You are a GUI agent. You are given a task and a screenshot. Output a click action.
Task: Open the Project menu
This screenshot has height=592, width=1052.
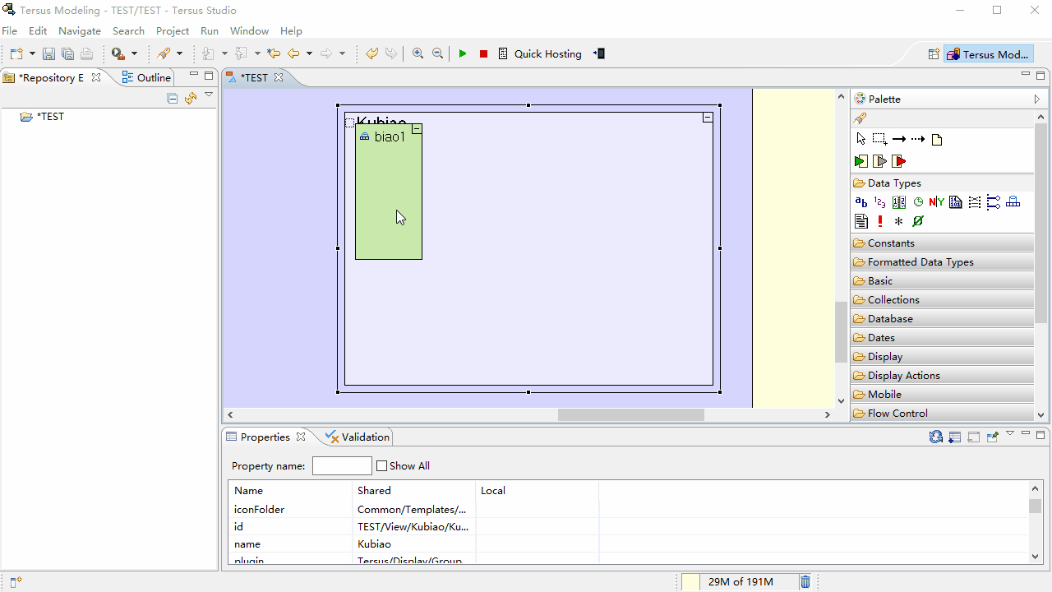pos(173,30)
